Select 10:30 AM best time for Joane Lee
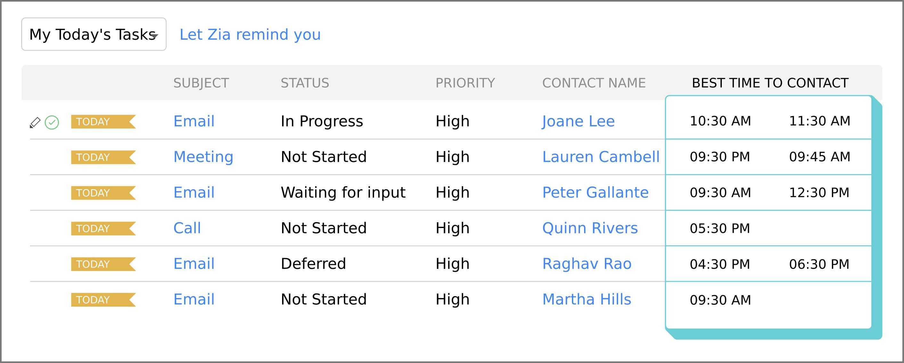Viewport: 904px width, 363px height. click(720, 121)
